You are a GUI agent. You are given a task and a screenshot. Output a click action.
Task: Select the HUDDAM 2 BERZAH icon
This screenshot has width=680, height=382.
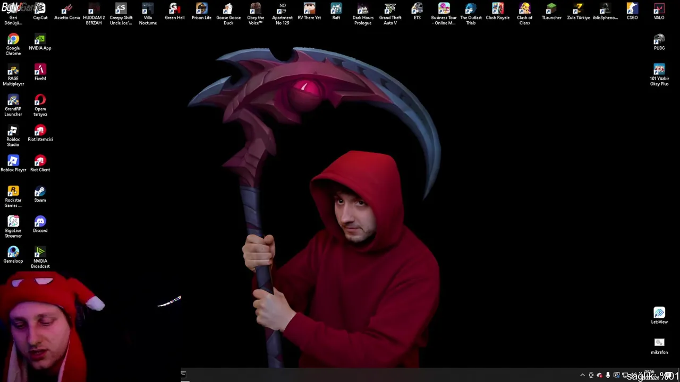[x=93, y=14]
